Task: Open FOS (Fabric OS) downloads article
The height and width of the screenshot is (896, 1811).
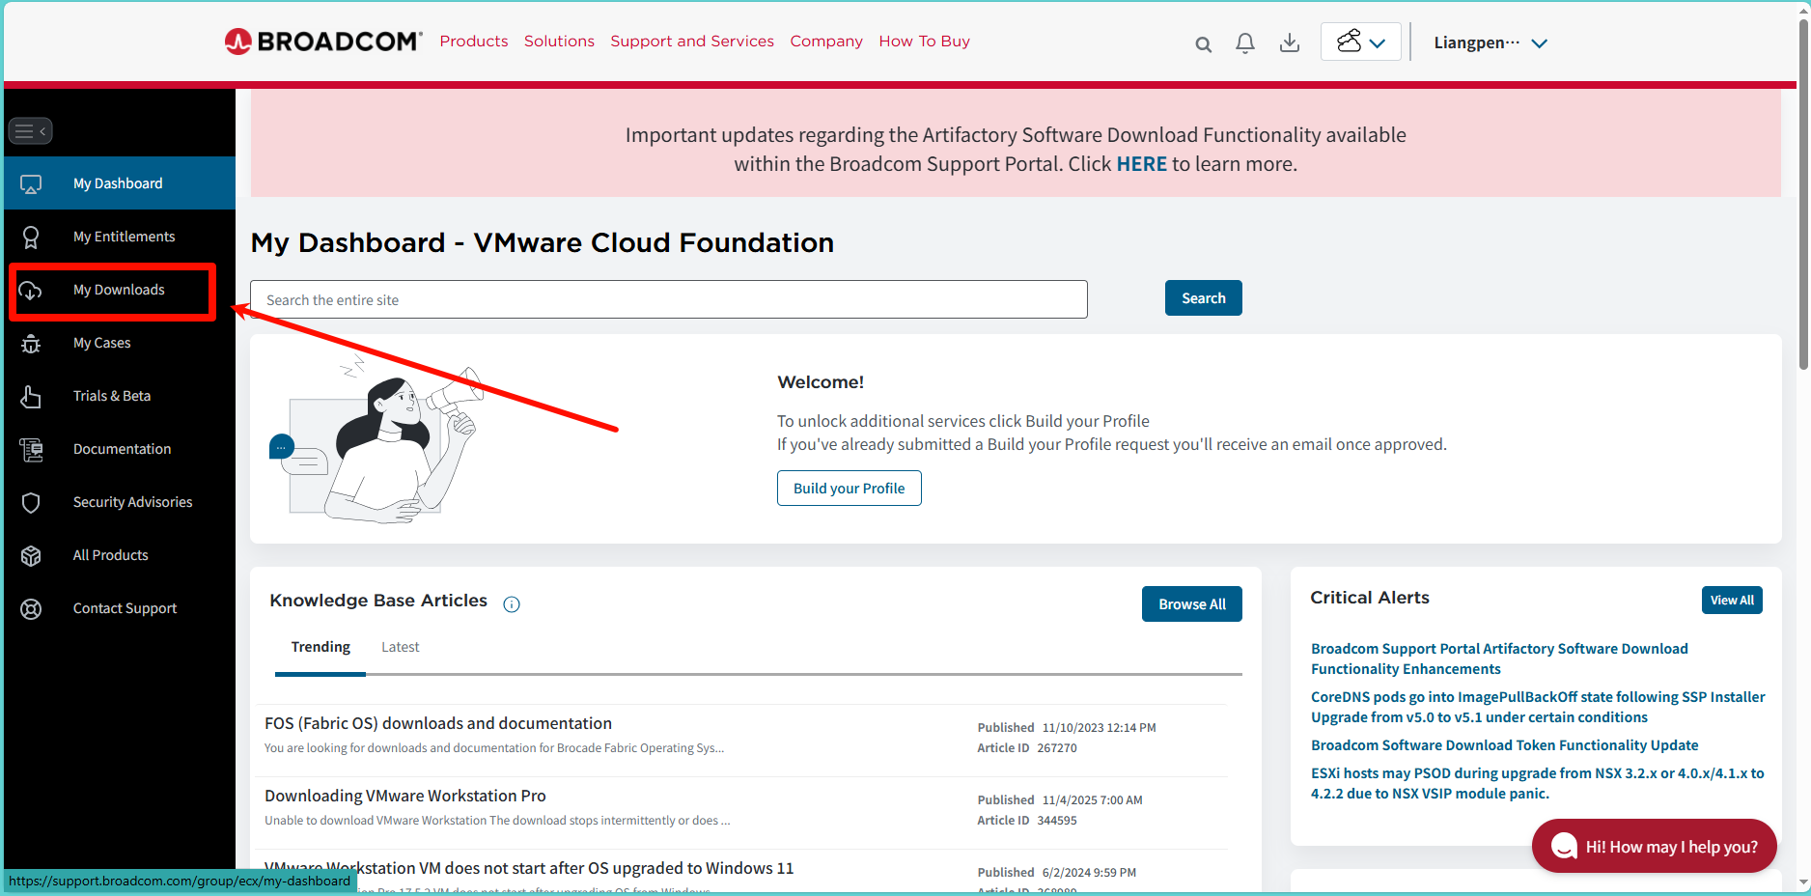Action: click(438, 723)
